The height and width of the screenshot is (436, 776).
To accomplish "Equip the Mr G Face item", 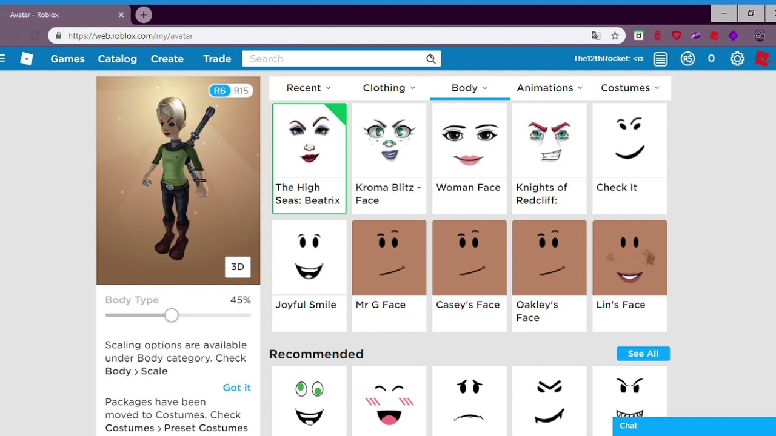I will [x=389, y=276].
